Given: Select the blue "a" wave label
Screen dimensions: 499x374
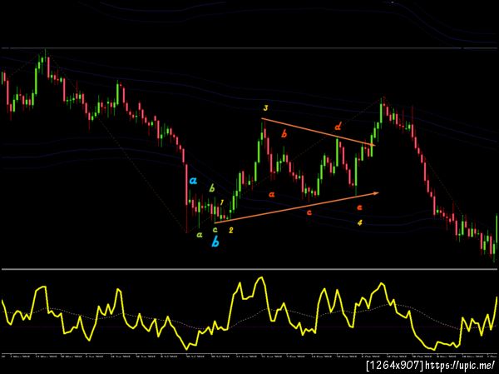Looking at the screenshot, I should (193, 181).
